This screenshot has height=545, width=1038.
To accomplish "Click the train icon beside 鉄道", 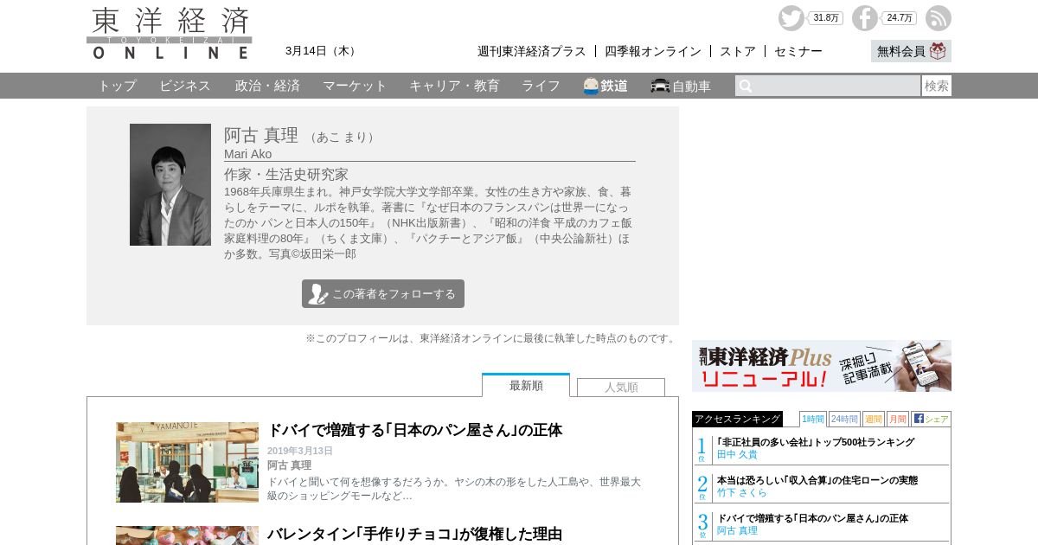I will 591,86.
